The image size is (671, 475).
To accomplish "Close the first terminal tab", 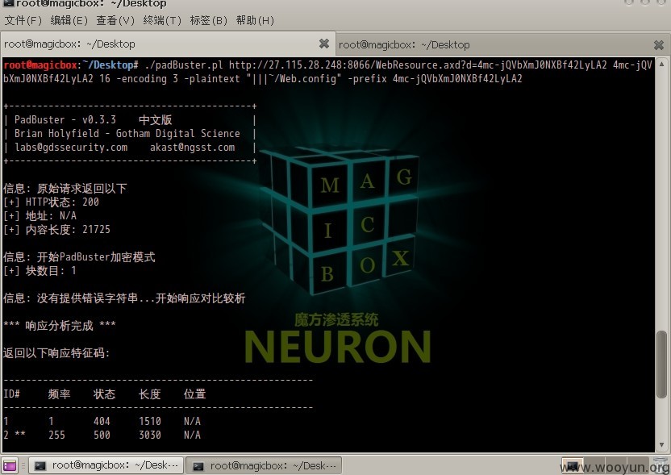I will (324, 44).
